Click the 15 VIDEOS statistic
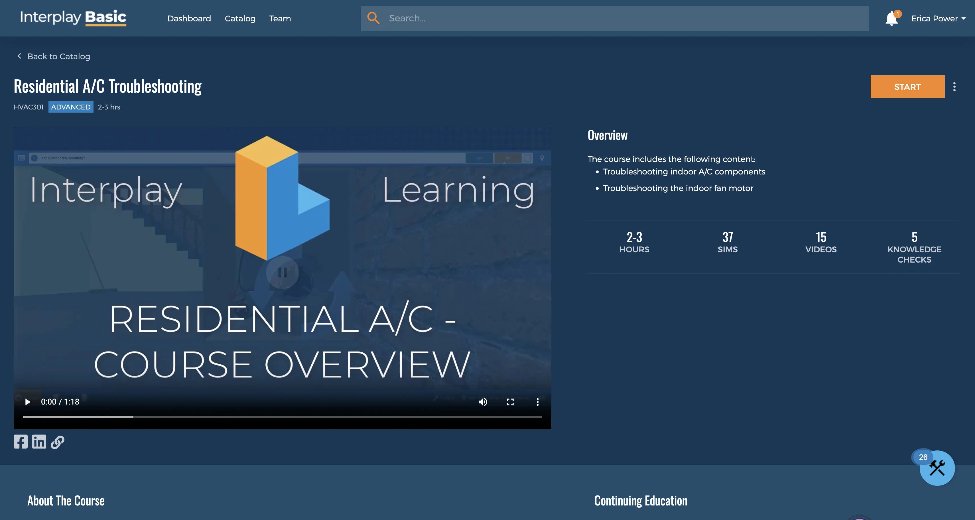 click(x=821, y=242)
